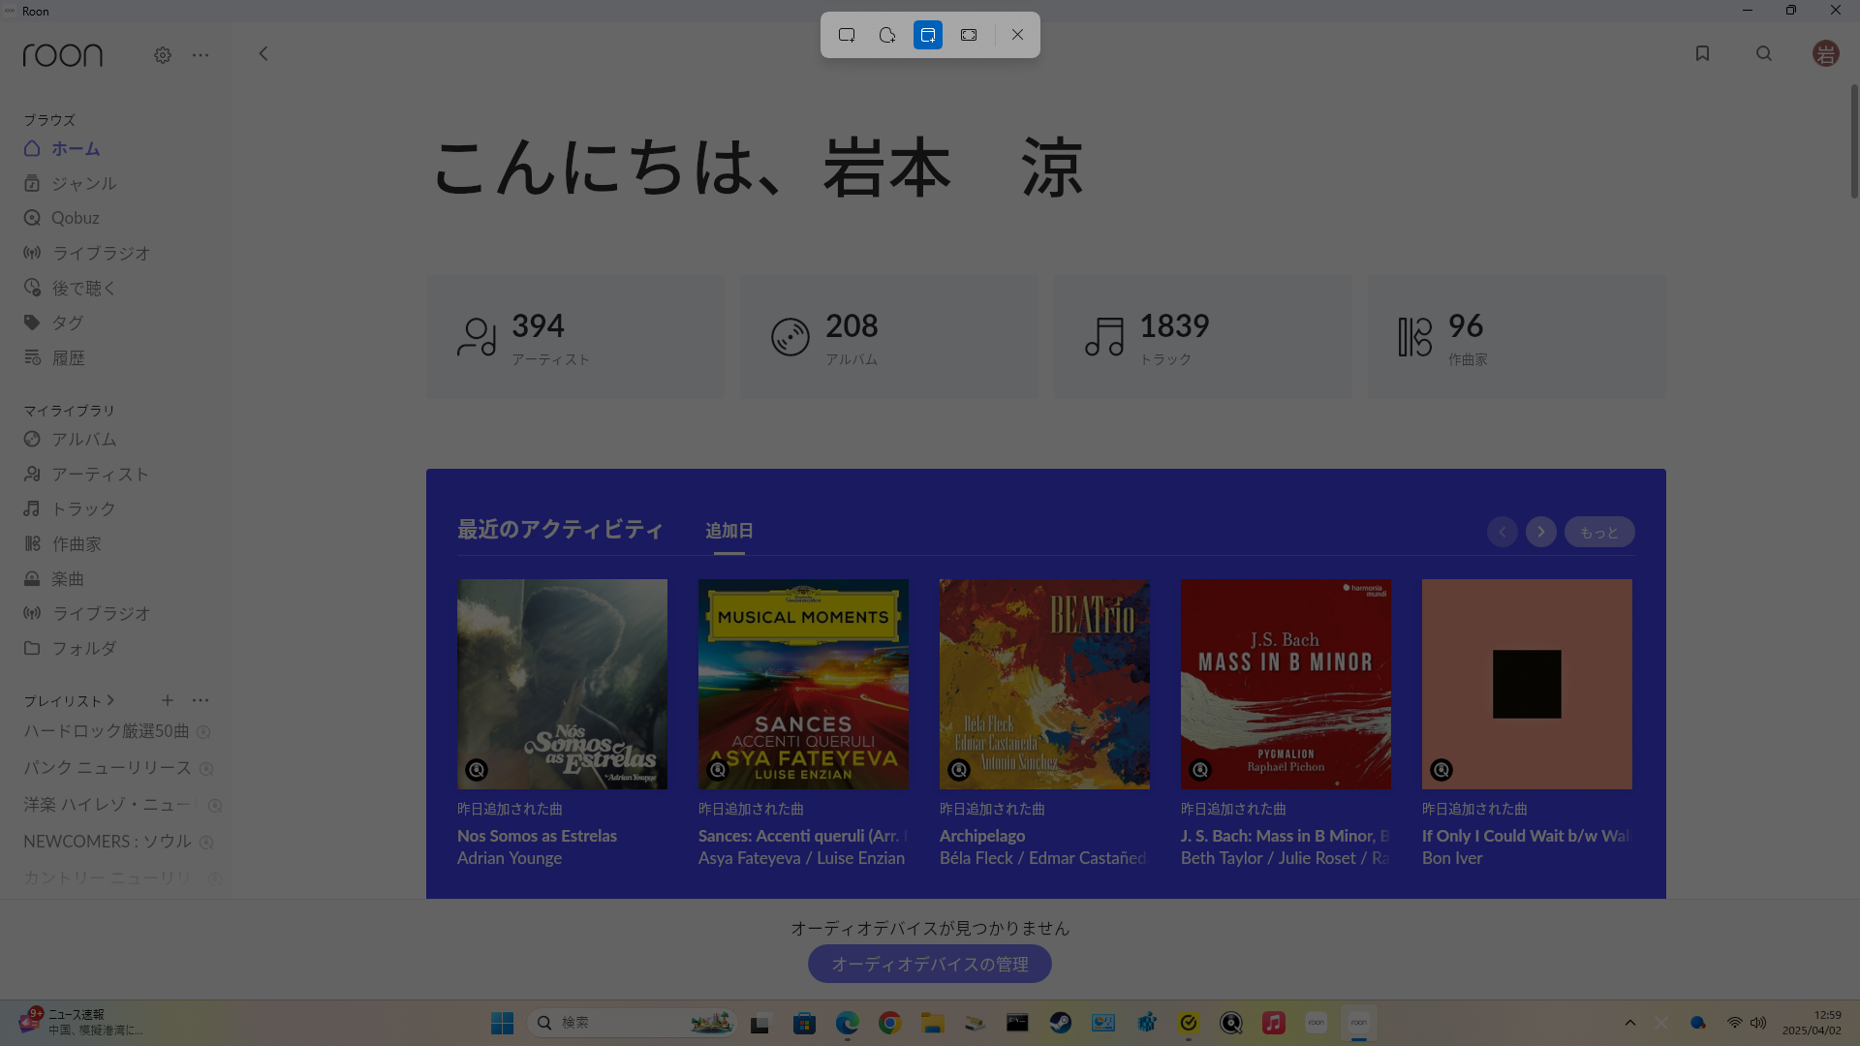The image size is (1860, 1046).
Task: Open Google Chrome in taskbar
Action: pyautogui.click(x=890, y=1023)
